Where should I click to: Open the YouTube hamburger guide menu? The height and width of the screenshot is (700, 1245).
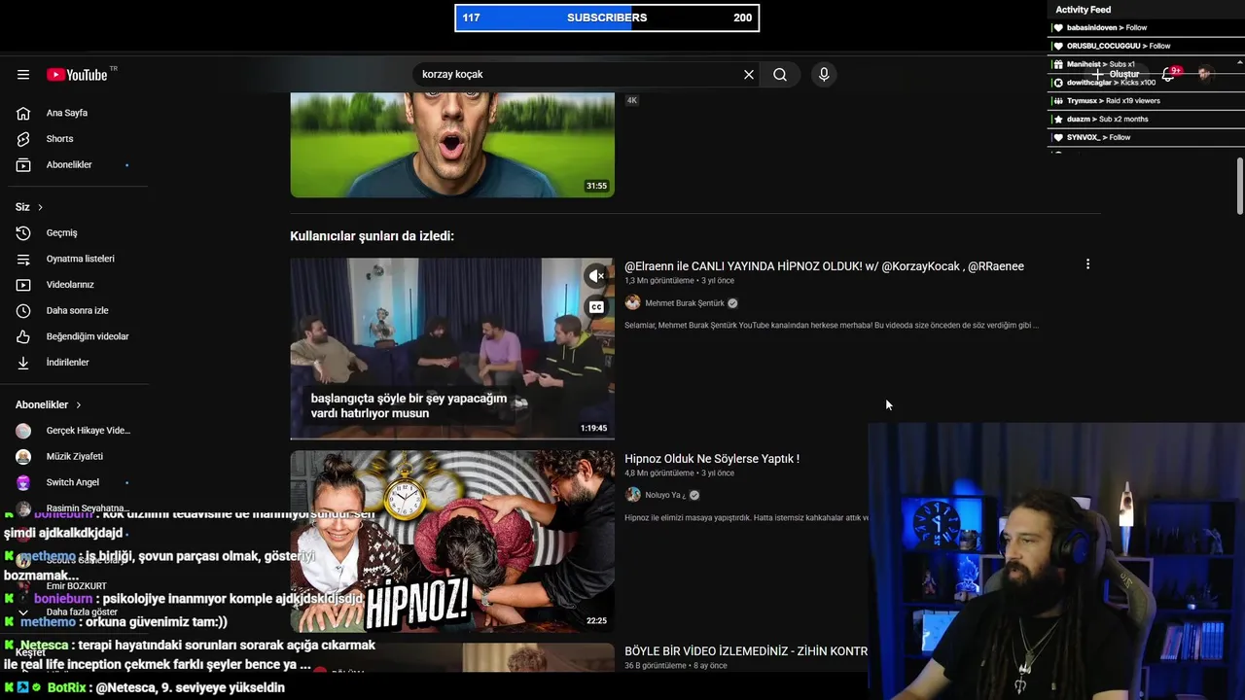pos(23,75)
